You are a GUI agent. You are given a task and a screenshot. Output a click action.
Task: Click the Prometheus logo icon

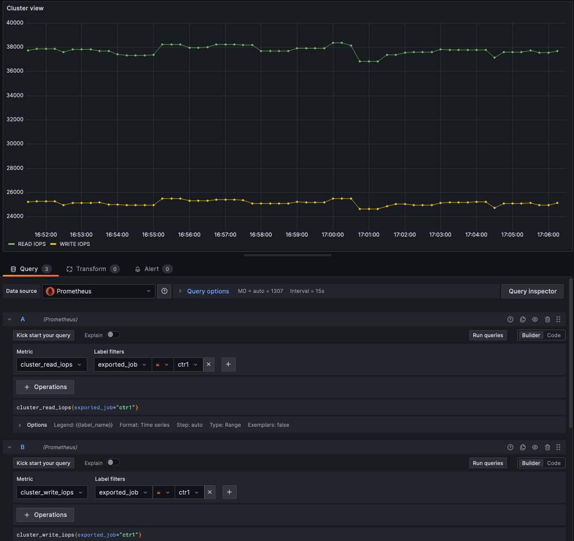pyautogui.click(x=50, y=291)
